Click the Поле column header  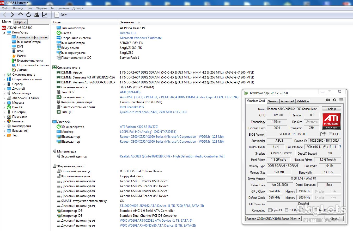[x=57, y=22]
